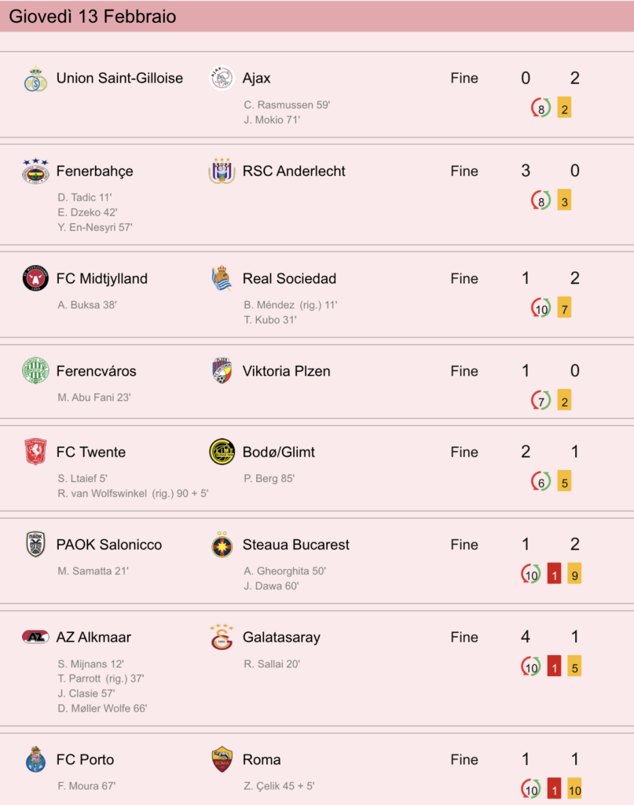Image resolution: width=634 pixels, height=805 pixels.
Task: Open the AZ Alkmaar team page
Action: (93, 637)
